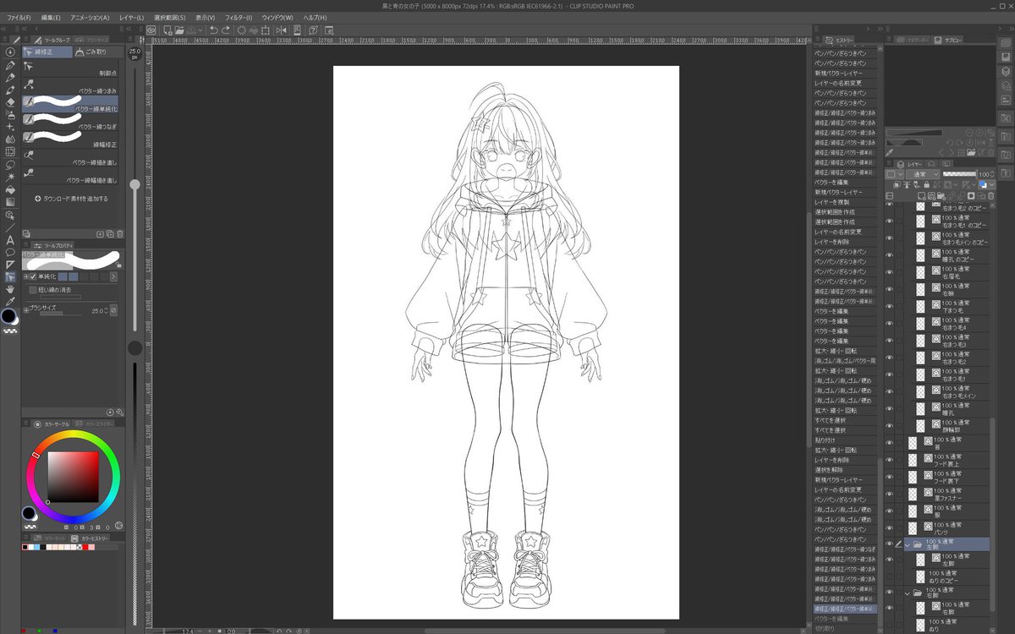Select the 線幅修正 sub tool
Image resolution: width=1015 pixels, height=634 pixels.
tap(70, 140)
